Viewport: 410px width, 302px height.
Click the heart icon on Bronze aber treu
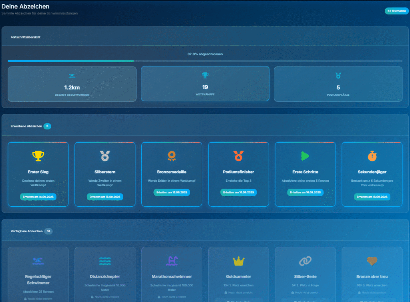[372, 261]
